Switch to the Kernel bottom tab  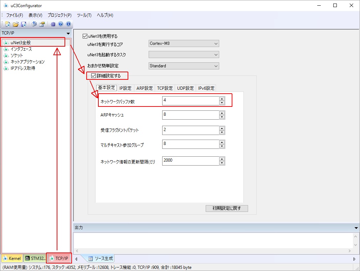point(12,258)
